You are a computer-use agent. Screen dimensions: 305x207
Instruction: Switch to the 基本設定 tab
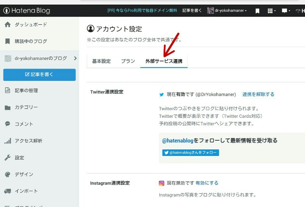(101, 61)
